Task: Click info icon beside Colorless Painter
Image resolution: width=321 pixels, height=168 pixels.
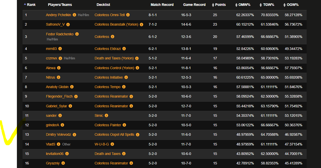Action: coord(124,125)
